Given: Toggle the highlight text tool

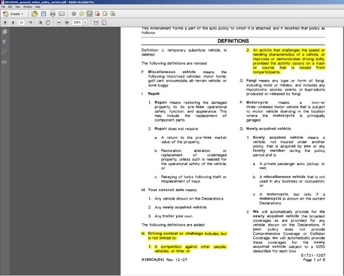Looking at the screenshot, I should click(x=89, y=14).
